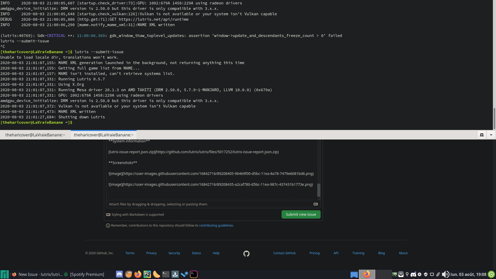Screen dimensions: 496x279
Task: Click the issue text area scrollbar
Action: (x=319, y=190)
